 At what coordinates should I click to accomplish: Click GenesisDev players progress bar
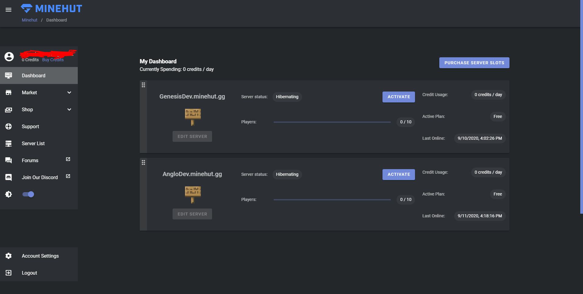(x=332, y=122)
